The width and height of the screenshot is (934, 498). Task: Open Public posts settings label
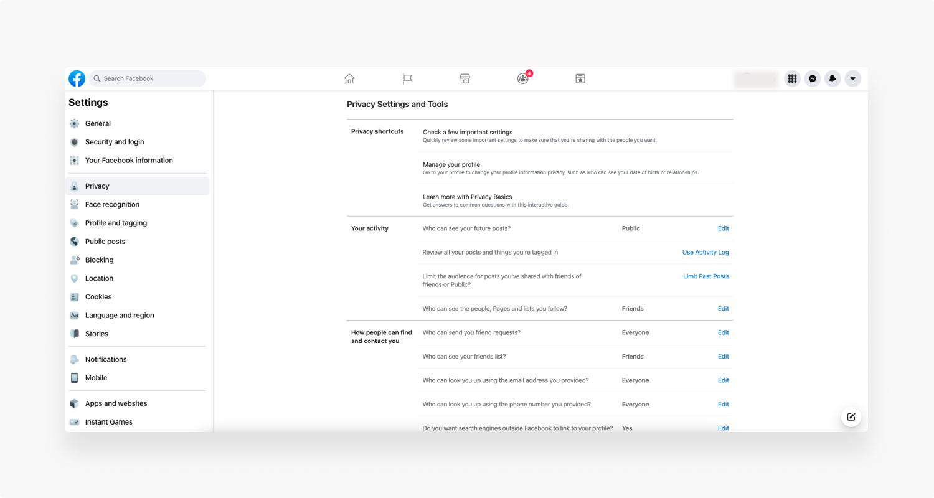point(105,242)
